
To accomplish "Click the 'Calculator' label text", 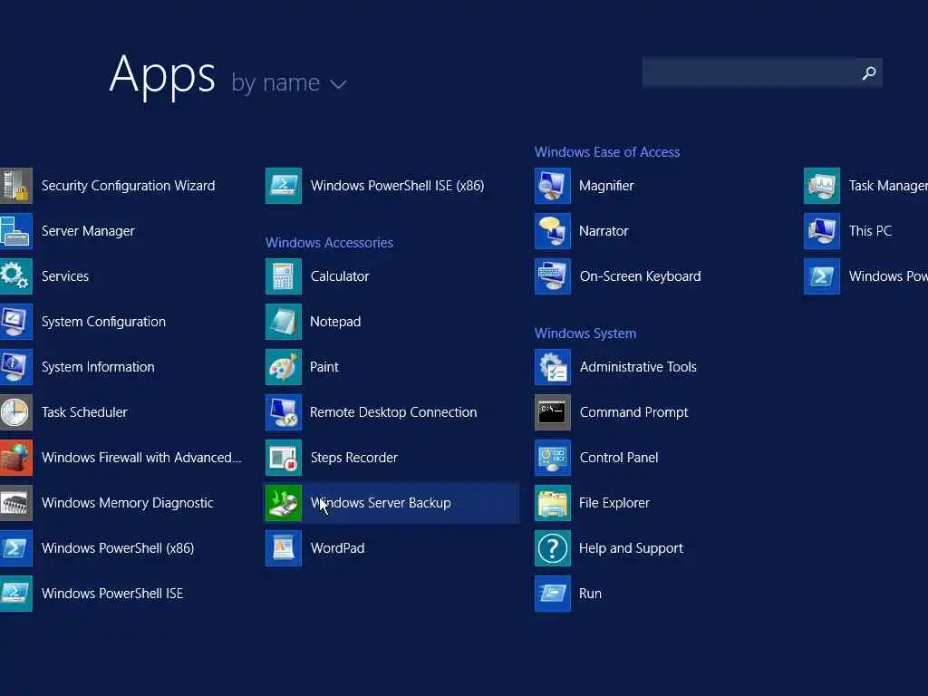I will tap(340, 276).
